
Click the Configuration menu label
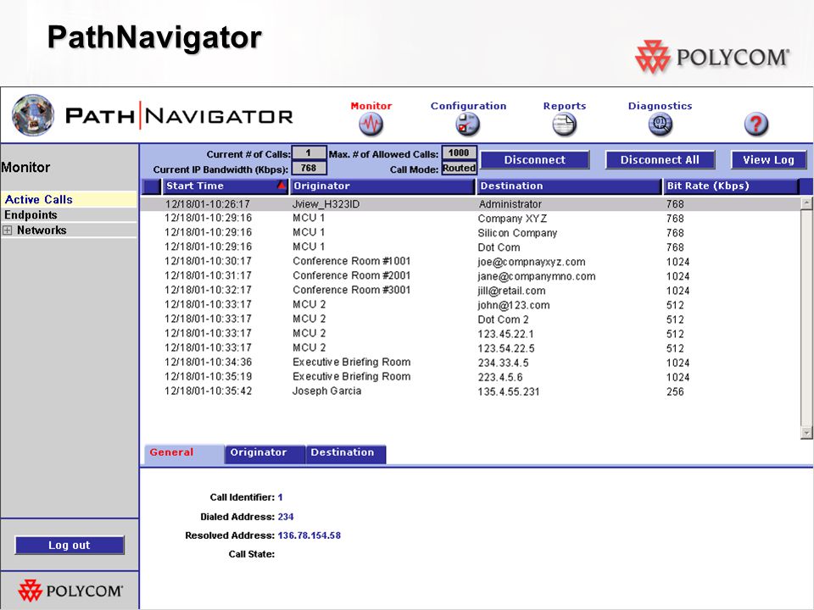pyautogui.click(x=468, y=106)
